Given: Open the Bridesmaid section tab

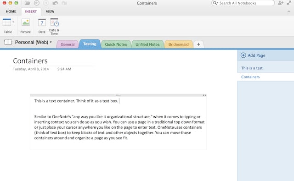Looking at the screenshot, I should click(179, 44).
